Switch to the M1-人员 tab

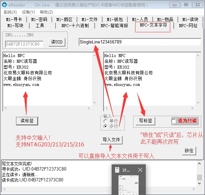tap(140, 20)
